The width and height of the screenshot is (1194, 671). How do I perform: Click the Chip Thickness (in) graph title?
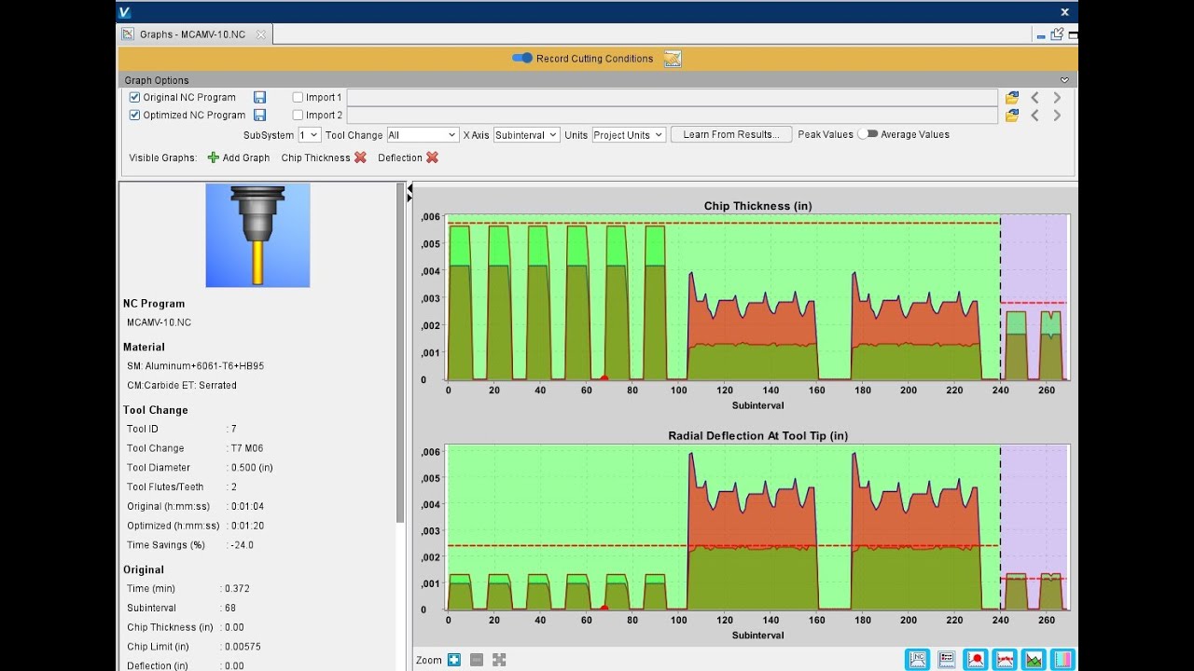tap(757, 206)
